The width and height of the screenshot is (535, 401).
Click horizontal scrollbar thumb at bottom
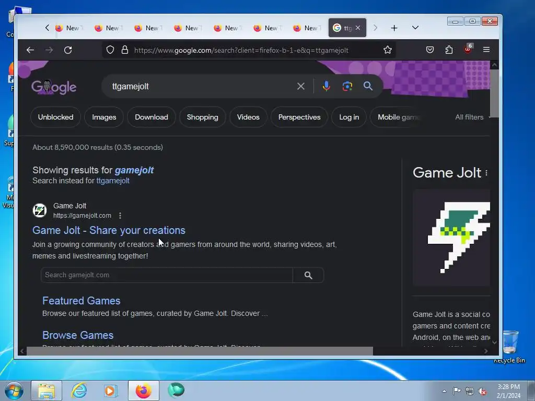click(200, 351)
